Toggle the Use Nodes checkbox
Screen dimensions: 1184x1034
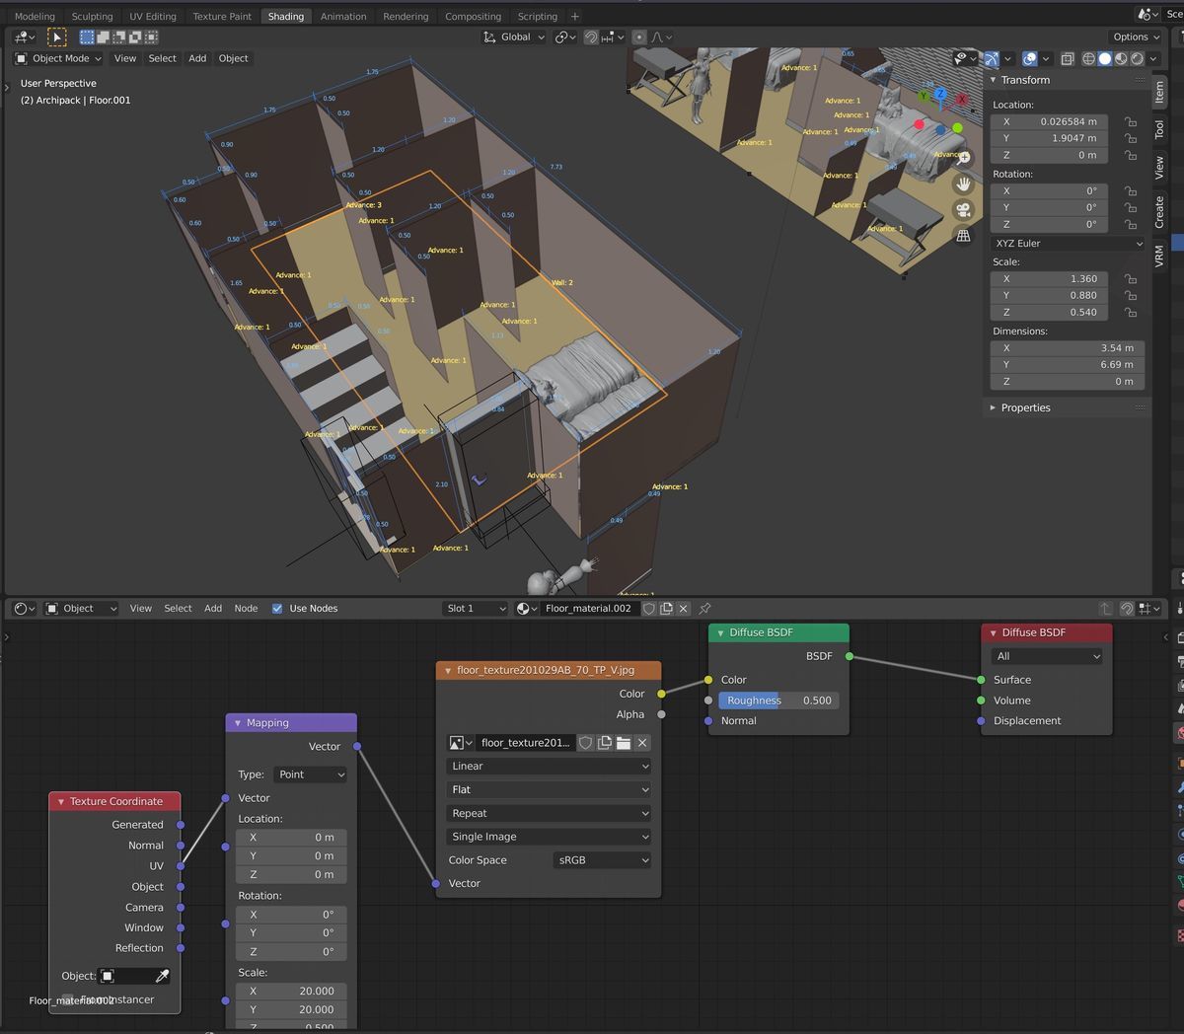277,609
